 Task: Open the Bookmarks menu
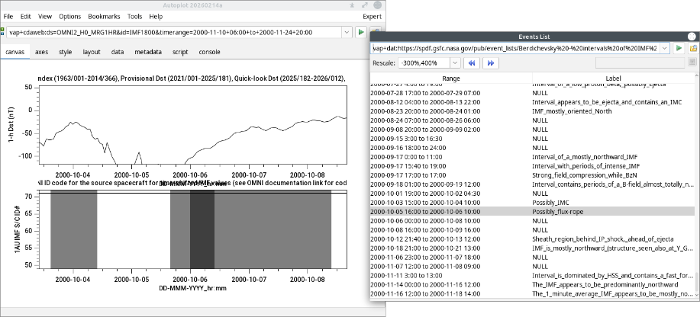(x=104, y=16)
